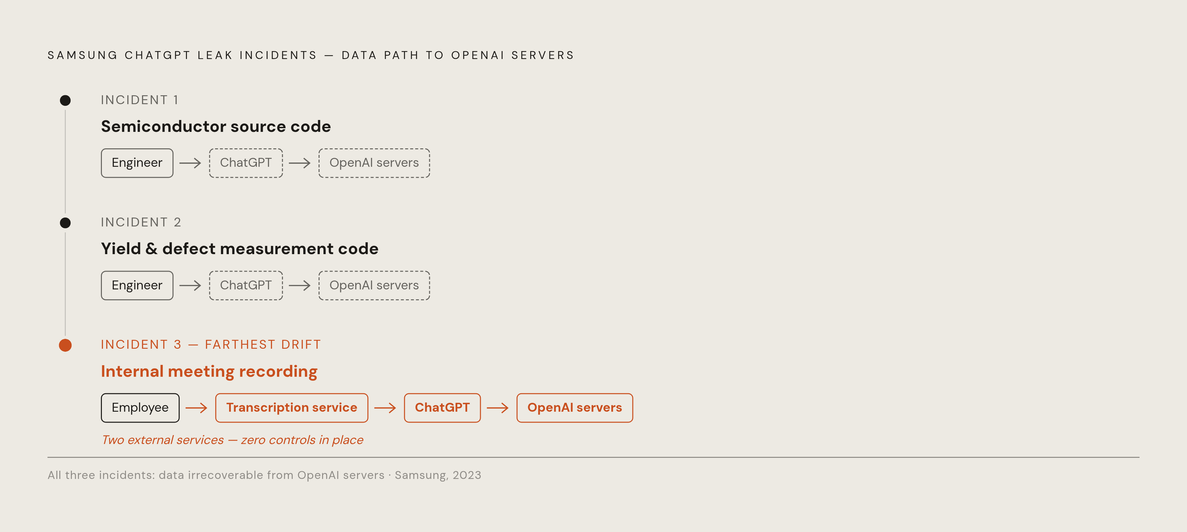Screen dimensions: 1187x532
Task: Click the heading 'Semiconductor source code'
Action: [x=216, y=127]
